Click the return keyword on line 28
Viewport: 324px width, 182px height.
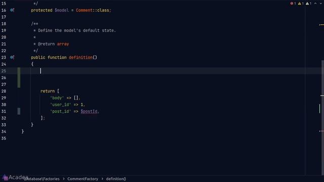pyautogui.click(x=48, y=91)
